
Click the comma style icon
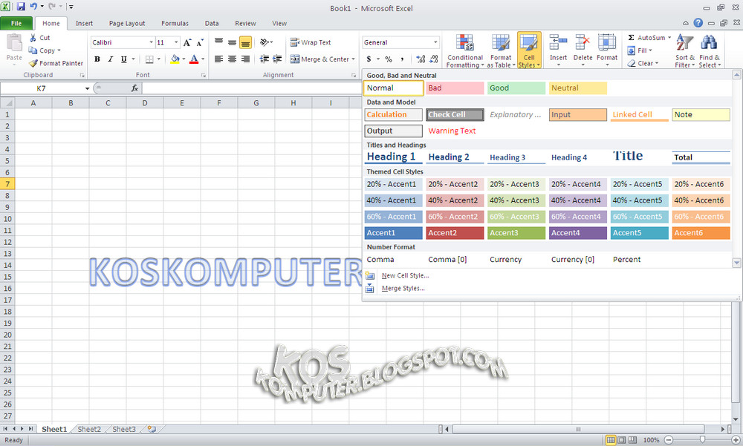click(x=402, y=59)
